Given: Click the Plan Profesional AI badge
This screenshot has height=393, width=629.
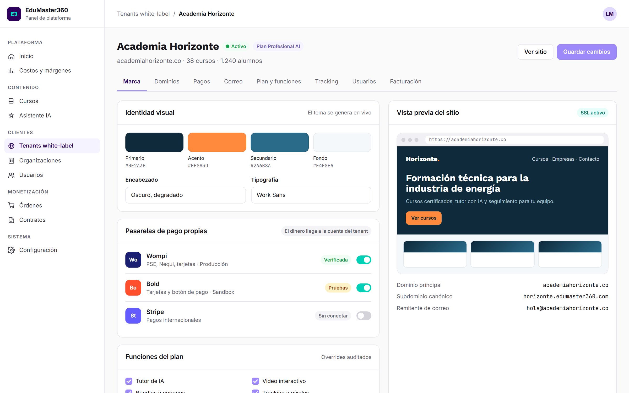Looking at the screenshot, I should [278, 46].
